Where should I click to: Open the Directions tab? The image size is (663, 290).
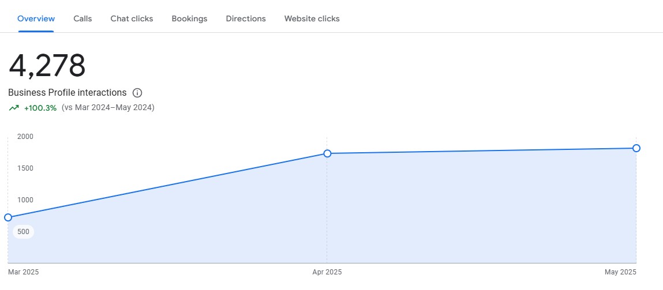pyautogui.click(x=246, y=18)
